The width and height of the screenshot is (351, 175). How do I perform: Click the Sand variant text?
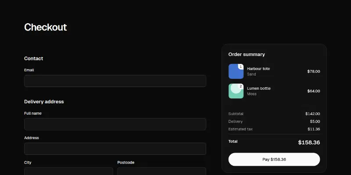click(251, 74)
